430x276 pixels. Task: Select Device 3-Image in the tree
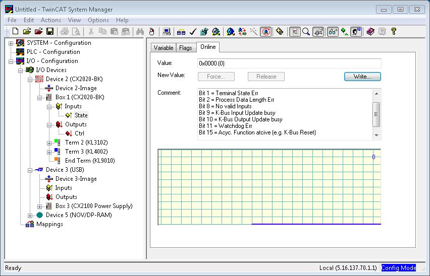click(76, 179)
